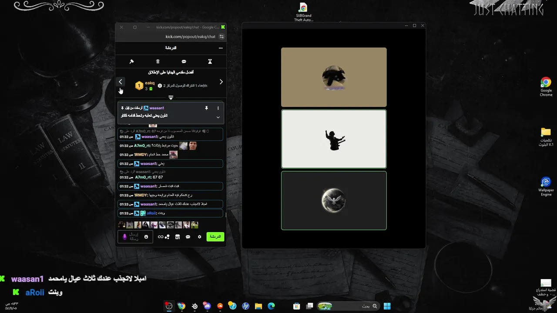Open chat settings gear icon
This screenshot has height=313, width=557.
click(200, 237)
